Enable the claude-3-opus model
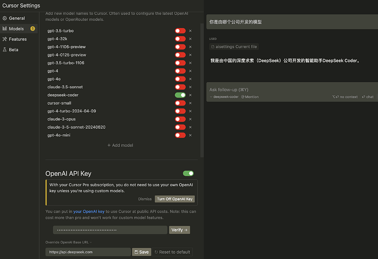 tap(180, 119)
